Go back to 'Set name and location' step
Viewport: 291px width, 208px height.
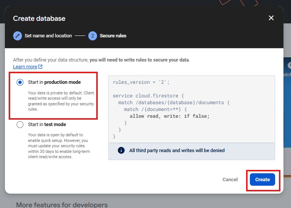[x=48, y=36]
